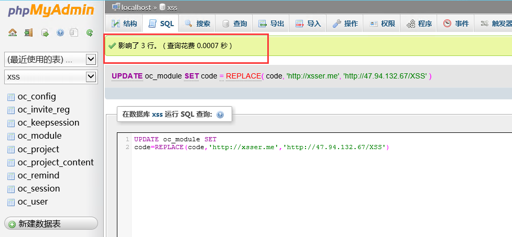The height and width of the screenshot is (237, 512).
Task: Click the table icon beside oc_config
Action: pyautogui.click(x=11, y=97)
